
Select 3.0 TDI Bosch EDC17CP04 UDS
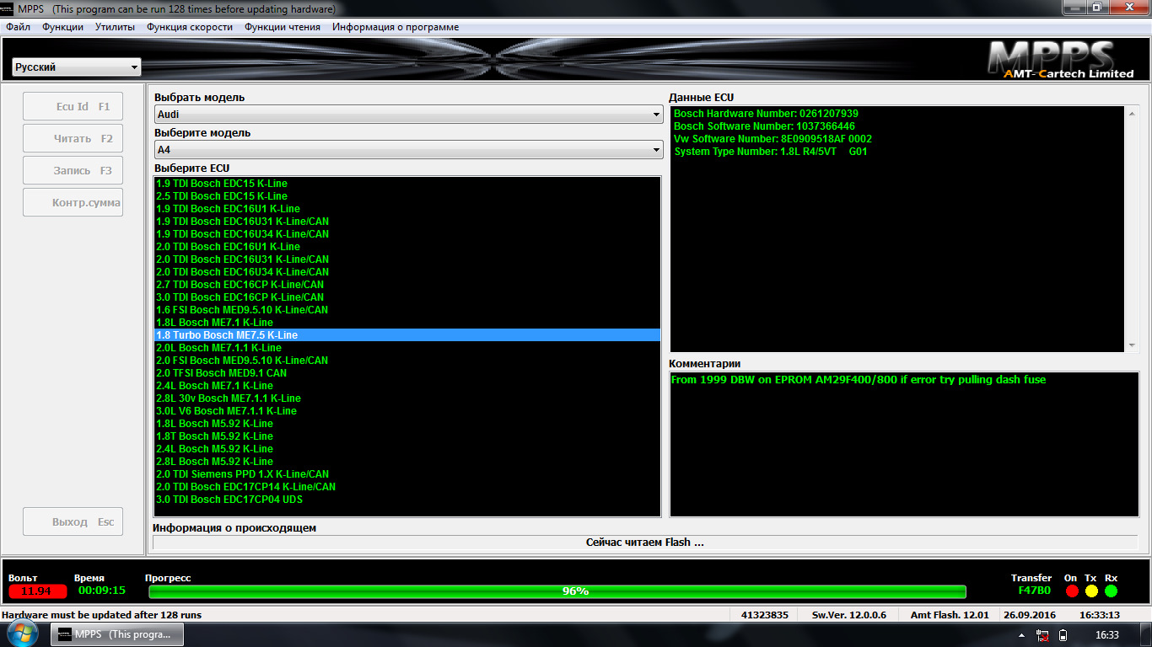coord(407,500)
